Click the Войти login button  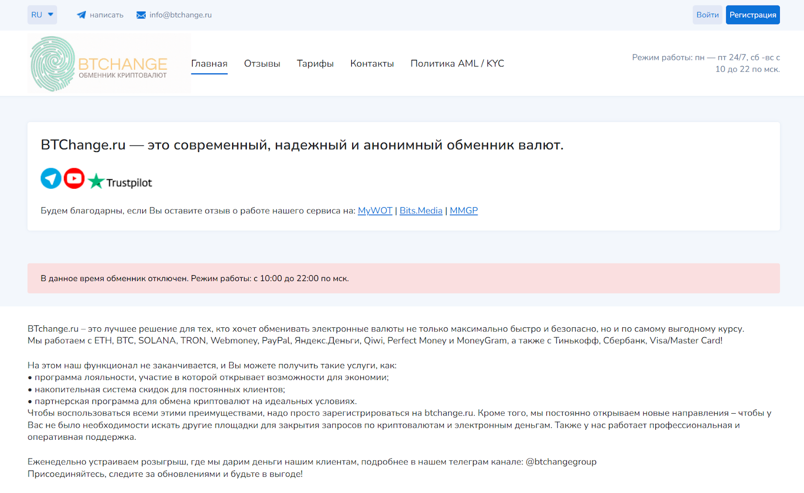point(708,15)
